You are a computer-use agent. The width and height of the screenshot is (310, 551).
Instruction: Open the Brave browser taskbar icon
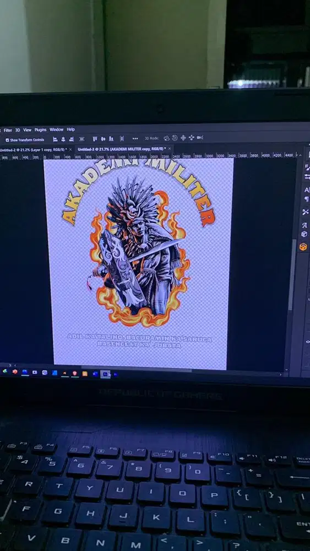(74, 373)
